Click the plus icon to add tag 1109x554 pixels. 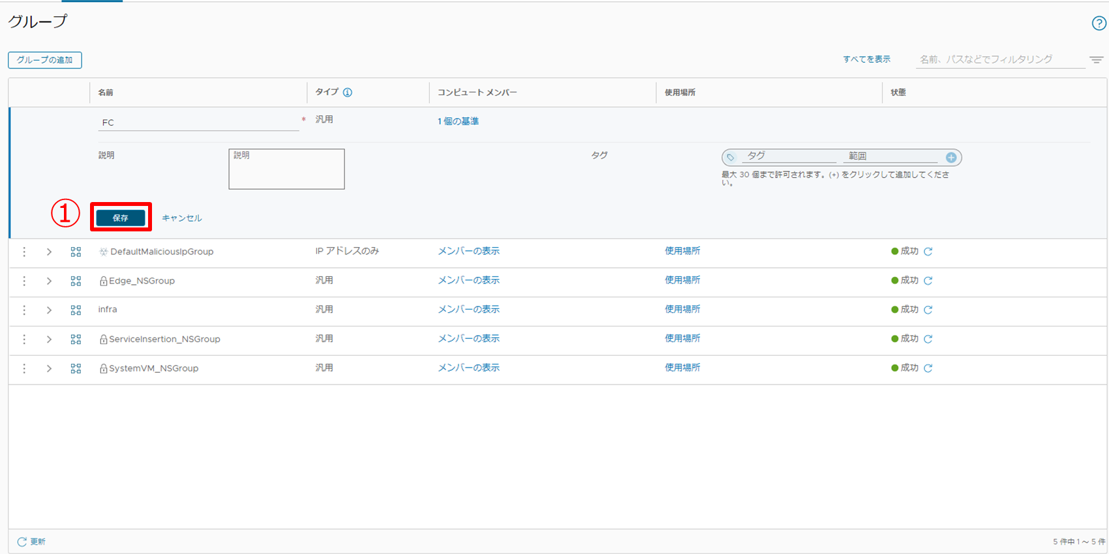click(x=951, y=158)
